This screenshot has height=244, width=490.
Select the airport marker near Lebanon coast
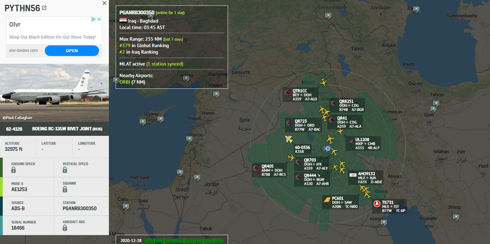tap(189, 139)
